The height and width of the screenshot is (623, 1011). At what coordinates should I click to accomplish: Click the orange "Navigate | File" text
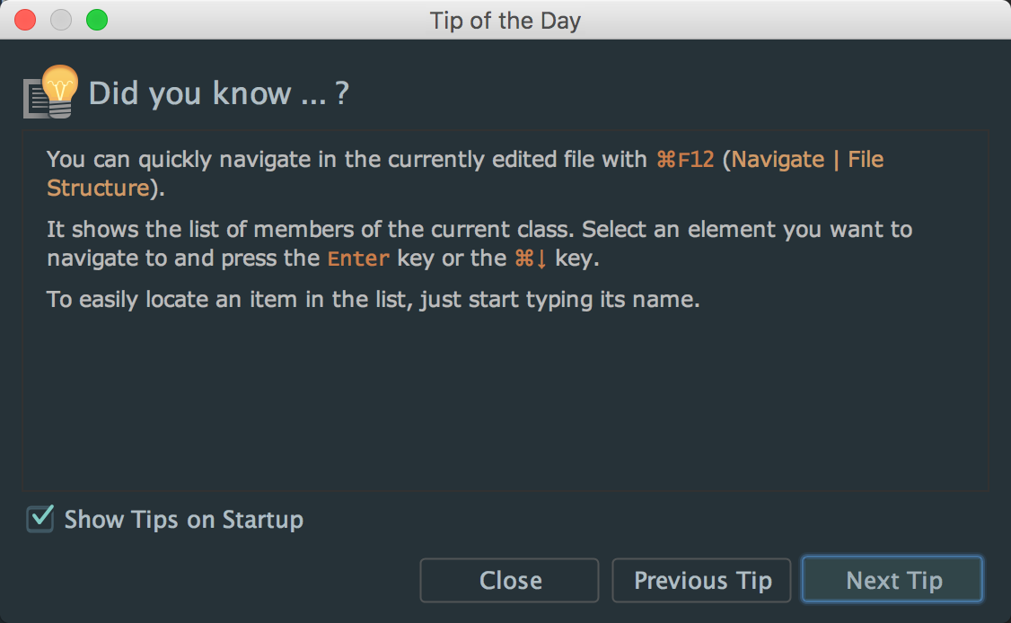pos(808,160)
